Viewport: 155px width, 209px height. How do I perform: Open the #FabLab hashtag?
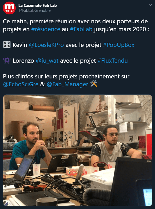point(81,29)
